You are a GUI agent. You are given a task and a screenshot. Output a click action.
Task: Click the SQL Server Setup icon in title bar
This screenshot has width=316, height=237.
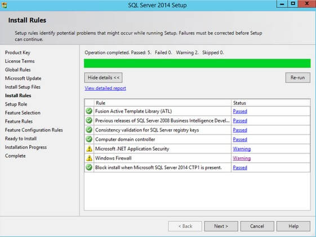point(4,5)
